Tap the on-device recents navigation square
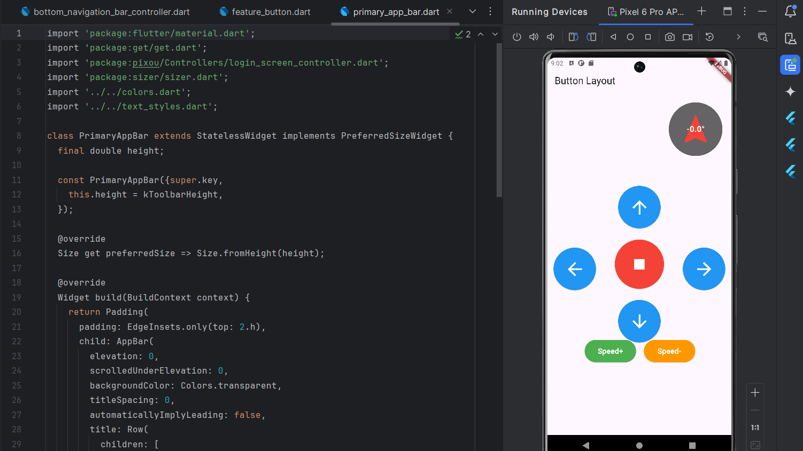 (x=692, y=445)
